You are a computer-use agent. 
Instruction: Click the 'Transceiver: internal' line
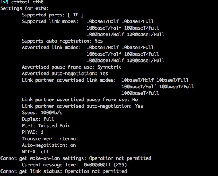(x=50, y=139)
